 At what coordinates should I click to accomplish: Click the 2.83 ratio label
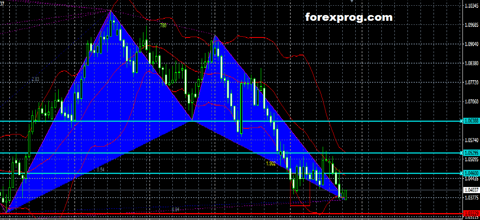pos(35,79)
